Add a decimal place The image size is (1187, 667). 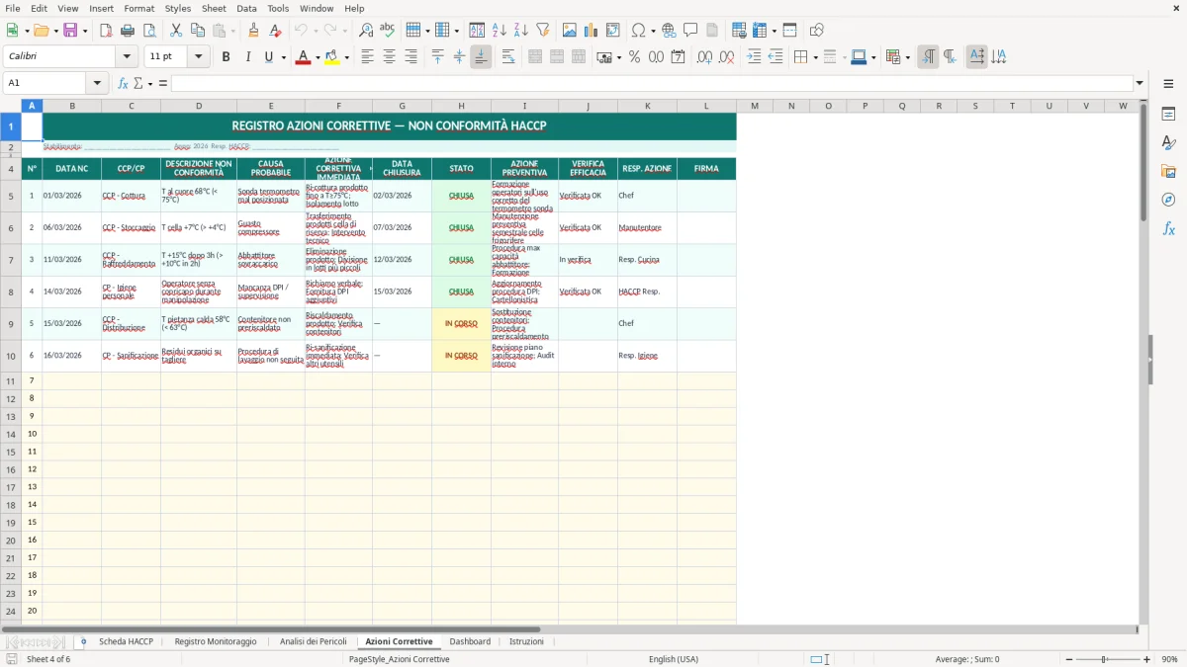(704, 57)
